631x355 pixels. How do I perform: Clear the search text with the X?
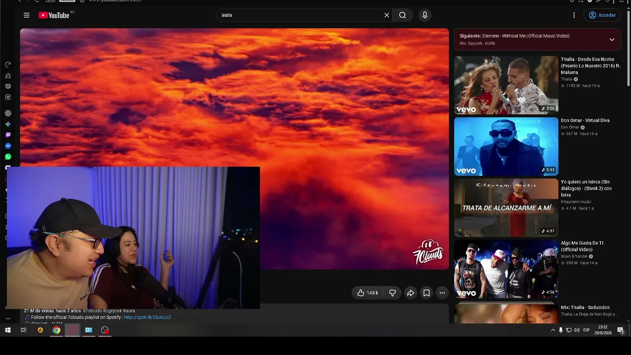[387, 15]
